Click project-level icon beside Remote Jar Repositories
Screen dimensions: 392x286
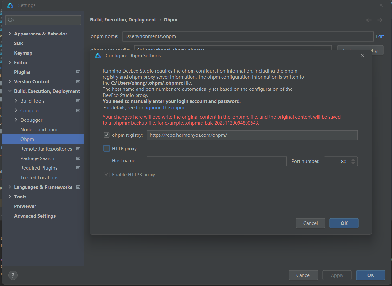(x=78, y=149)
